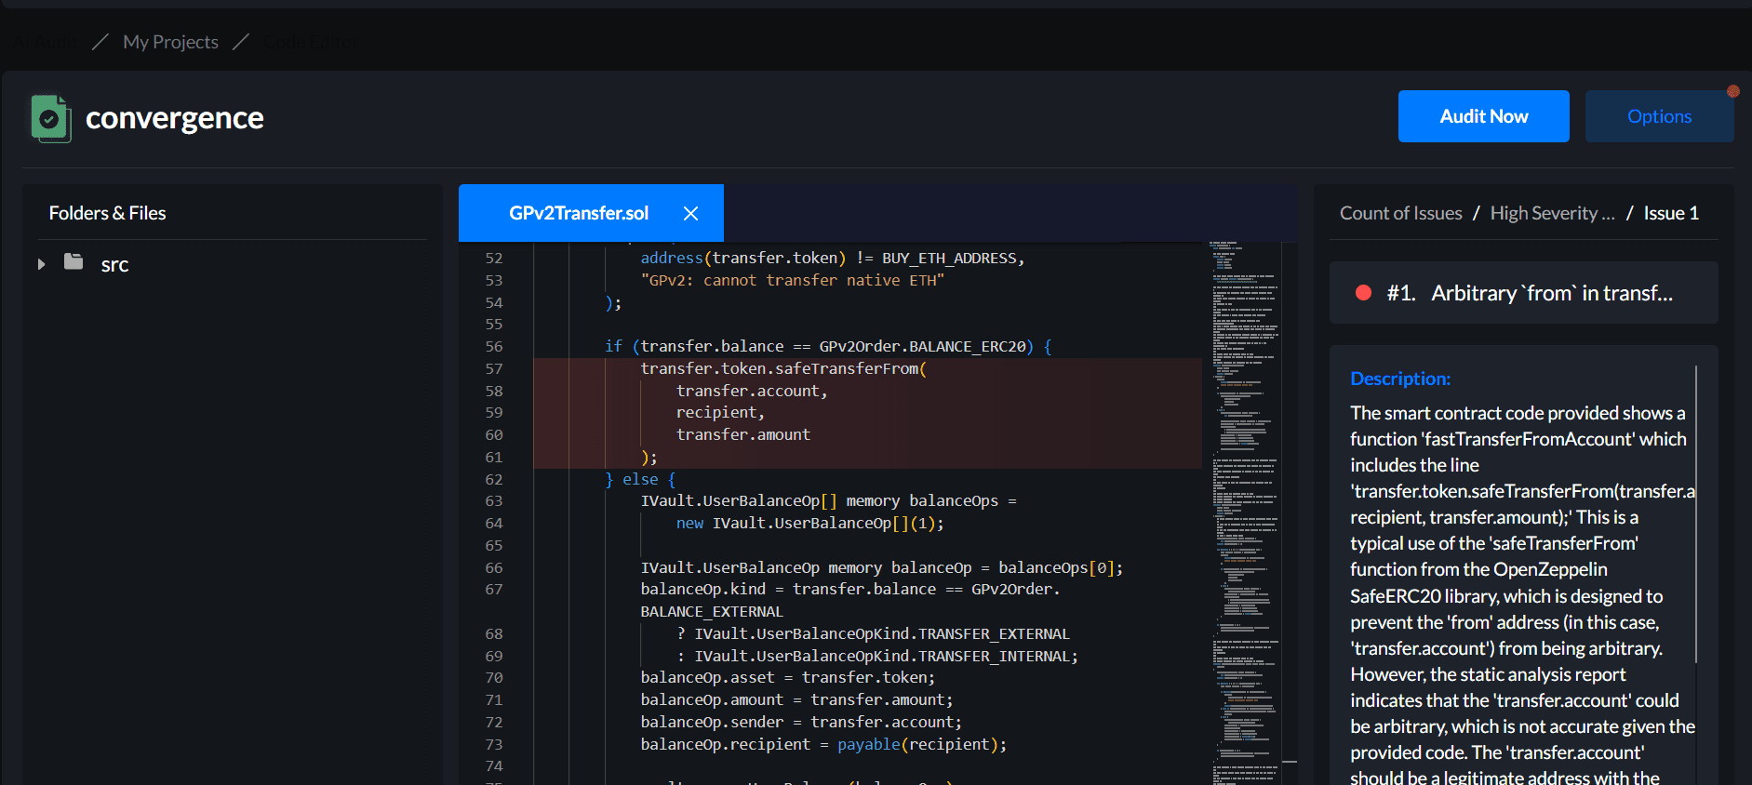
Task: Click the red severity dot for issue #1
Action: pos(1363,293)
